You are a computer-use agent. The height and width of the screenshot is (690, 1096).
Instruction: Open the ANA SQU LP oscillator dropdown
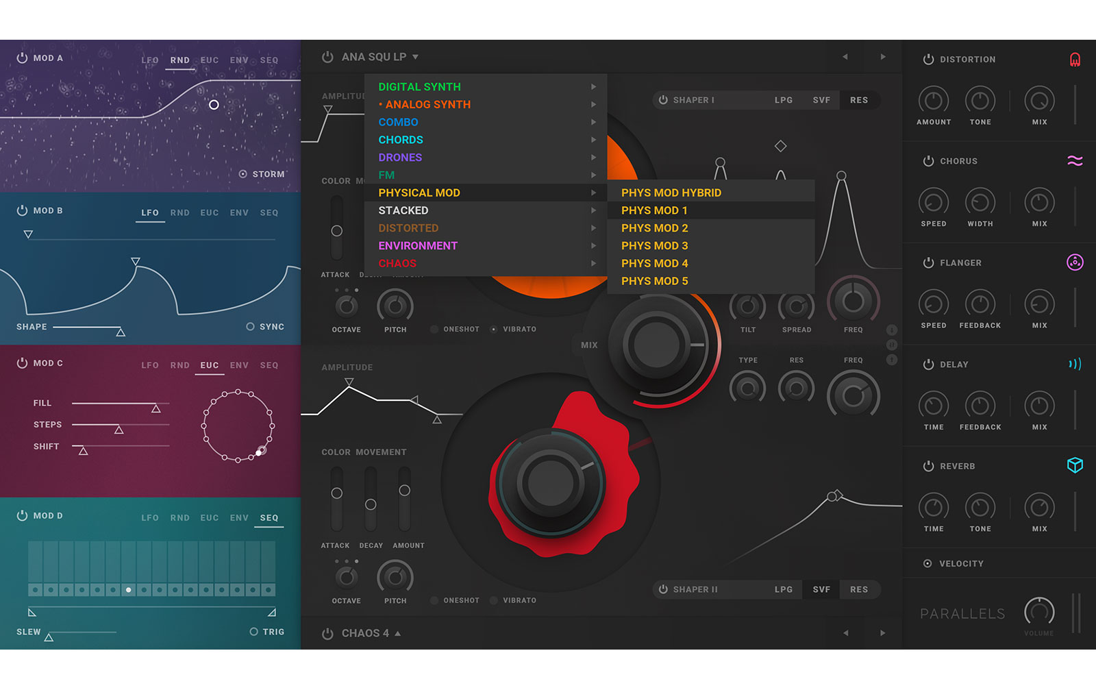click(x=380, y=57)
